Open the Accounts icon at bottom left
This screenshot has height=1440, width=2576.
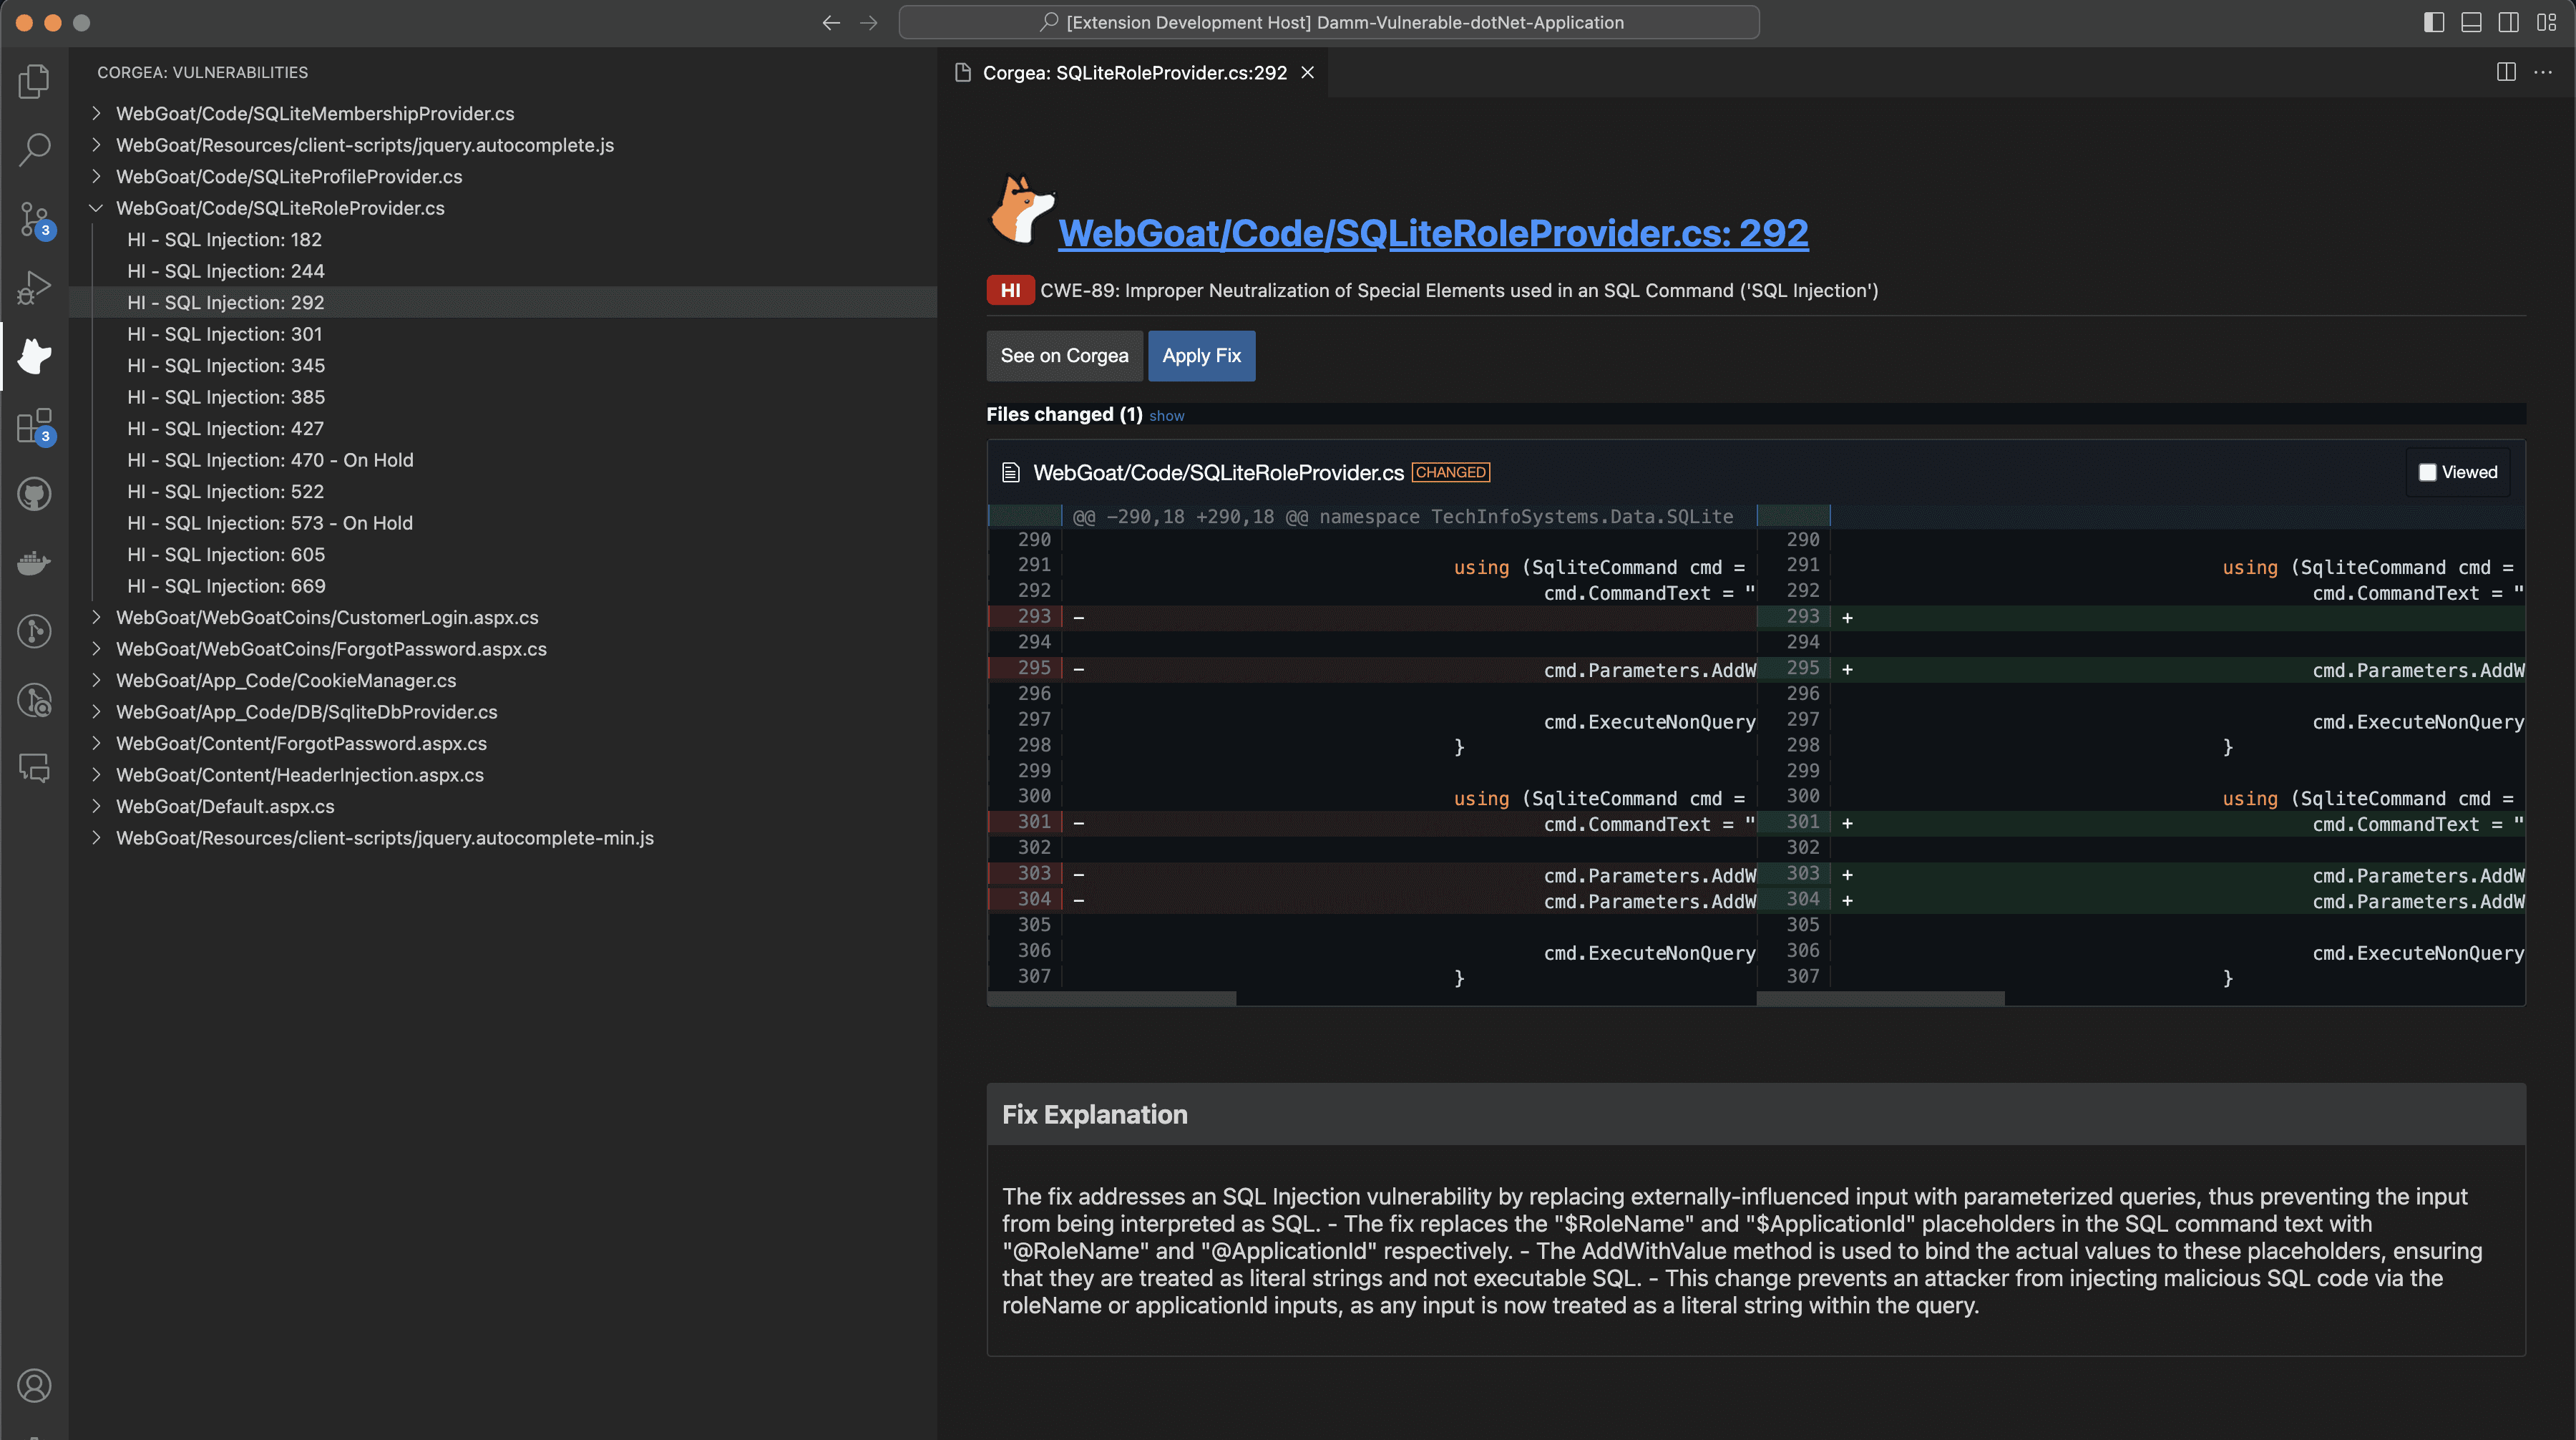[34, 1385]
